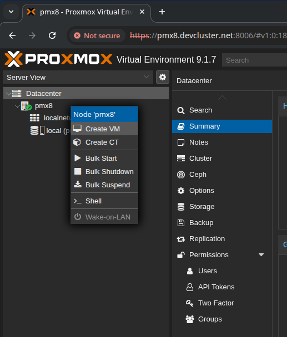
Task: Click the unlock icon beside Permissions
Action: click(181, 254)
